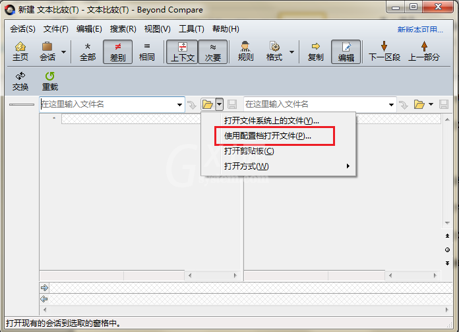The height and width of the screenshot is (332, 459).
Task: Open the 文件(F) menu
Action: 55,29
